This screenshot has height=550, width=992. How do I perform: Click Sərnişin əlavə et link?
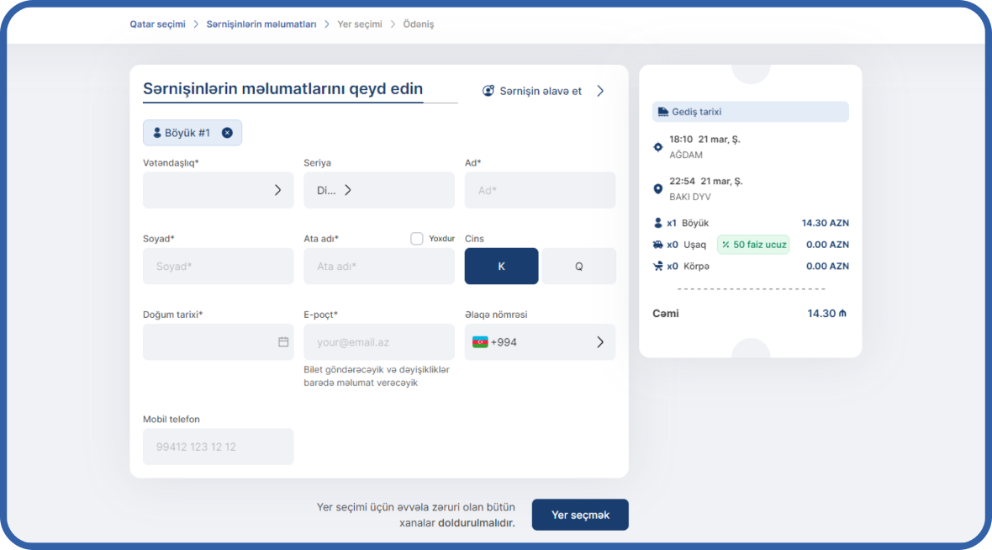pos(541,91)
